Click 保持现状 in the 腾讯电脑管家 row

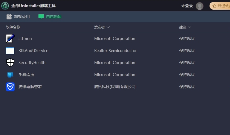tap(187, 87)
